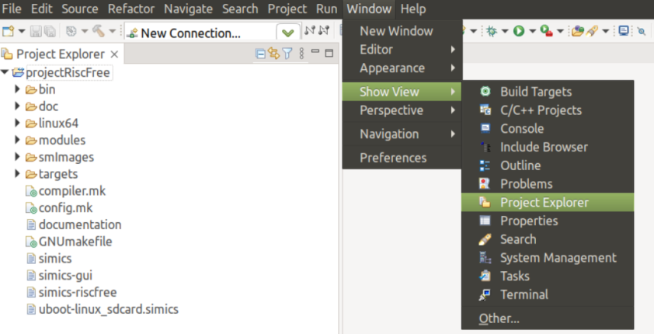Click the New wizard toolbar icon
The height and width of the screenshot is (334, 654).
click(9, 32)
